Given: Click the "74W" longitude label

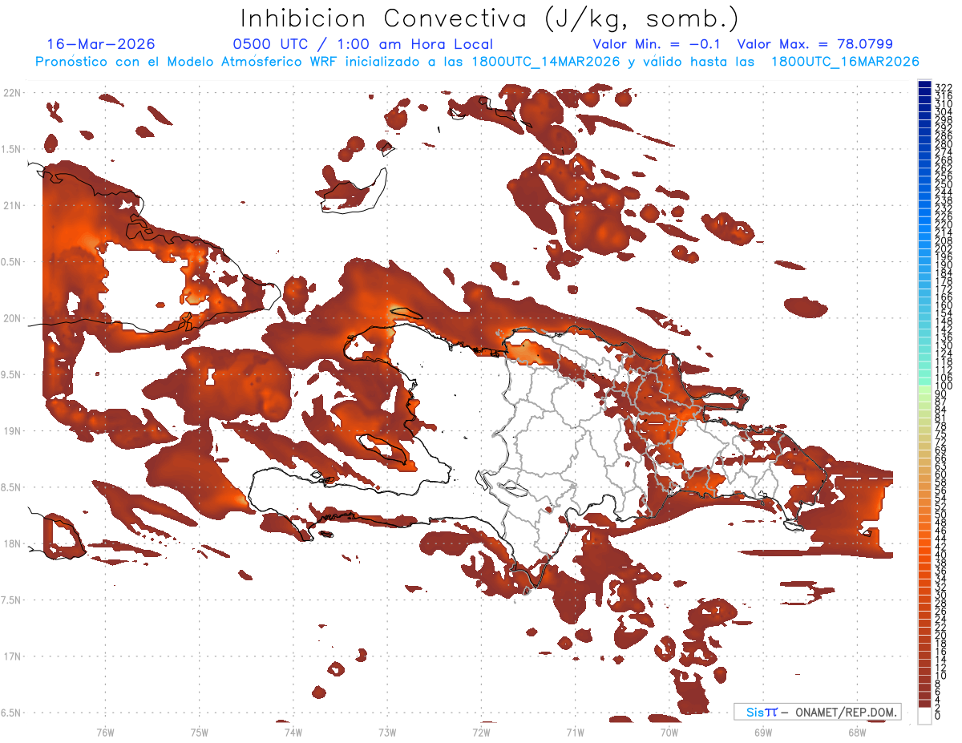Looking at the screenshot, I should pyautogui.click(x=293, y=732).
